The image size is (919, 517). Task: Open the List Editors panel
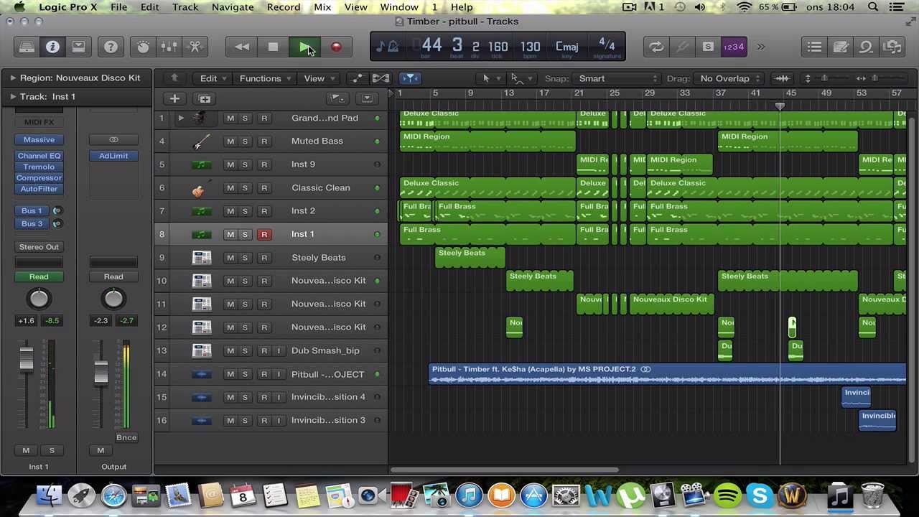[814, 47]
